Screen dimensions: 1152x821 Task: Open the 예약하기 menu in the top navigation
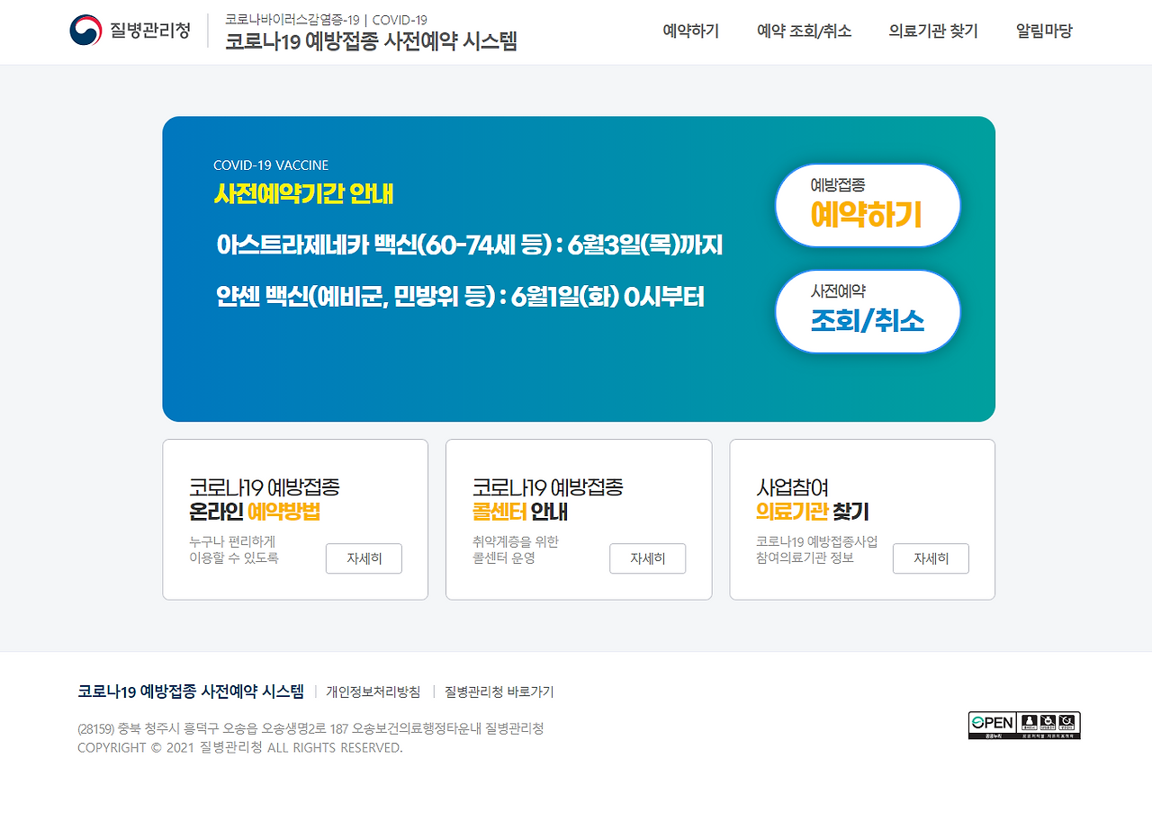[x=691, y=31]
